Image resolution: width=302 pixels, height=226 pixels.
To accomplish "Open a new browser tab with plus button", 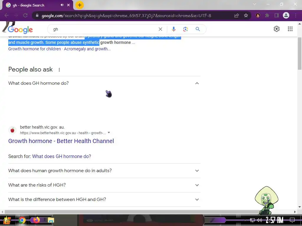I will 79,5.
